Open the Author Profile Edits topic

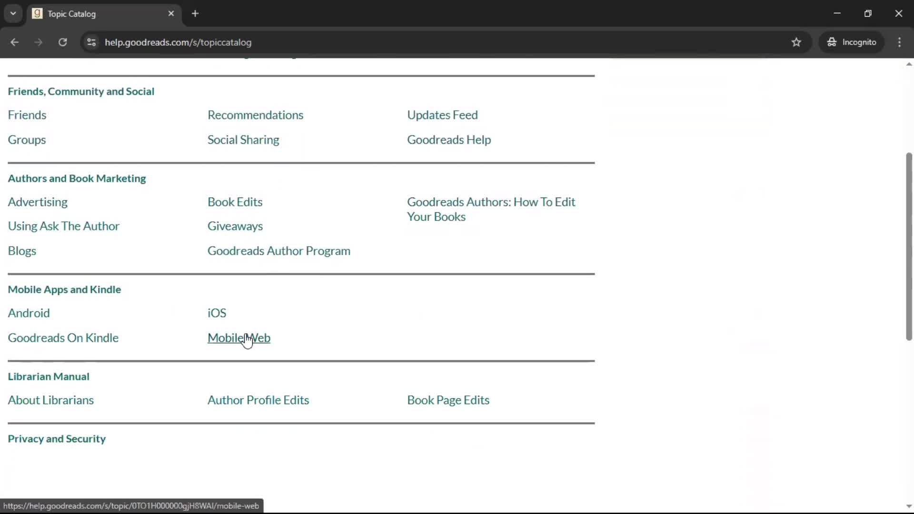tap(258, 400)
